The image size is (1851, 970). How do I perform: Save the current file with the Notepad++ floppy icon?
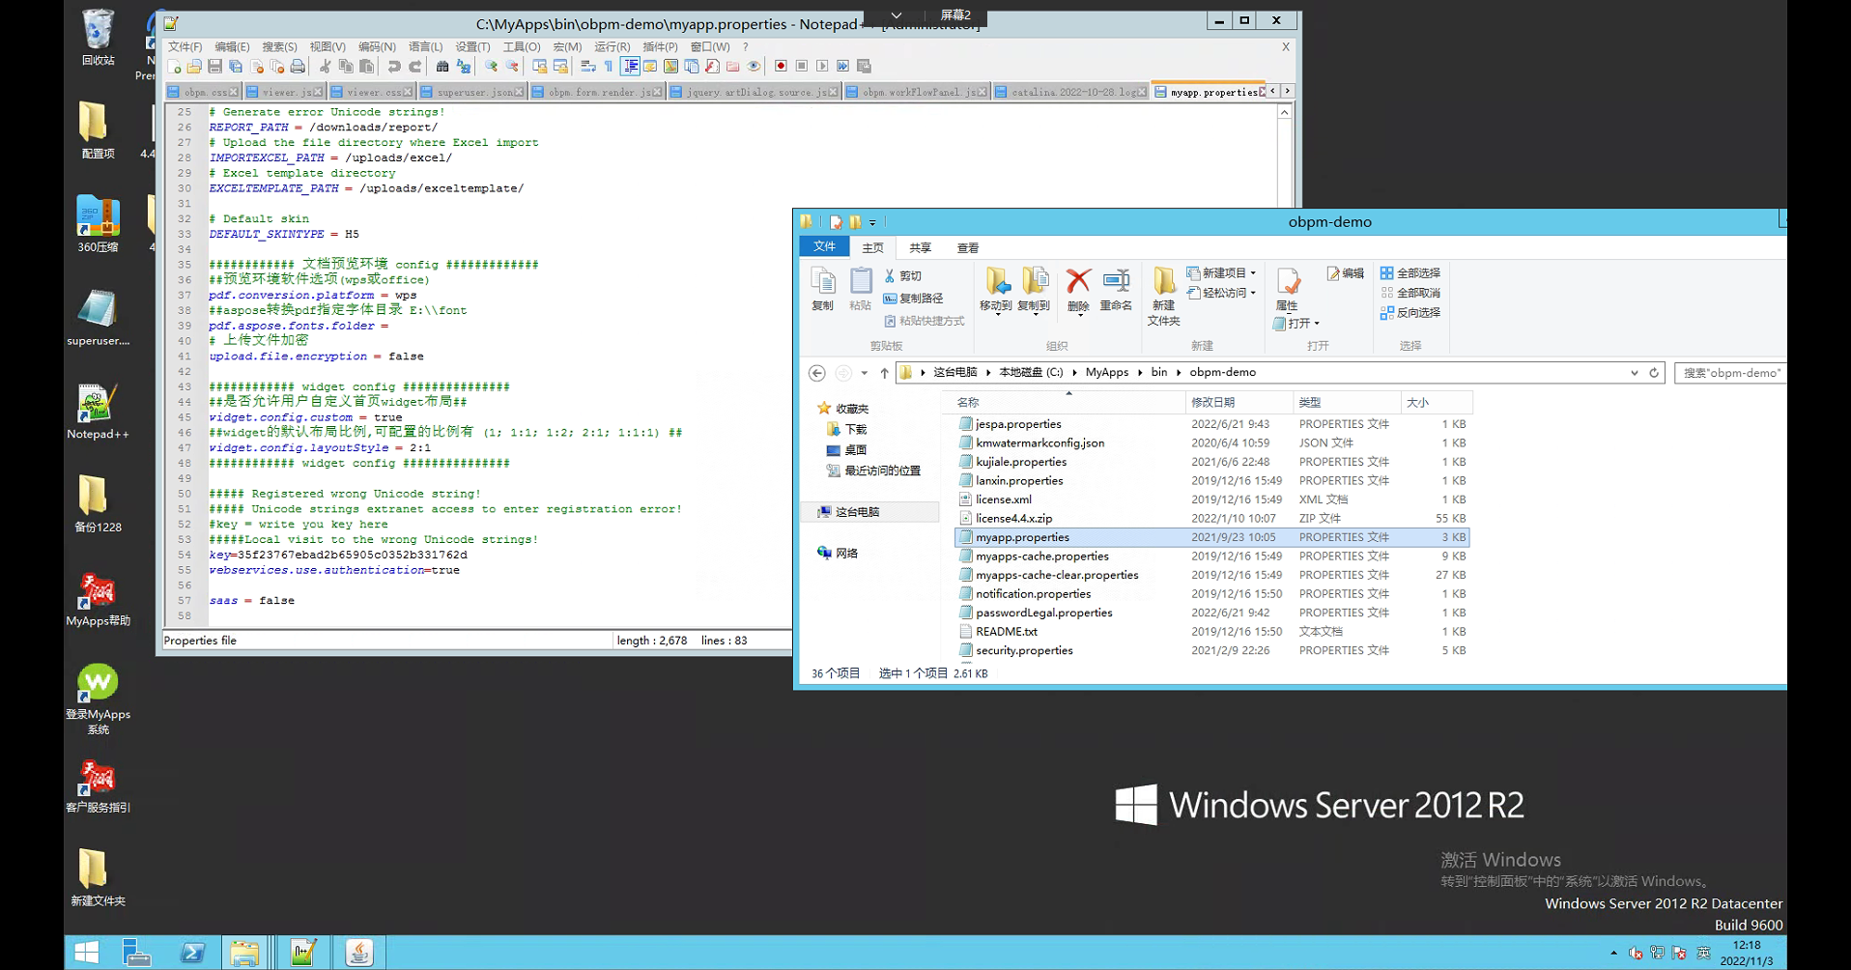click(x=215, y=67)
